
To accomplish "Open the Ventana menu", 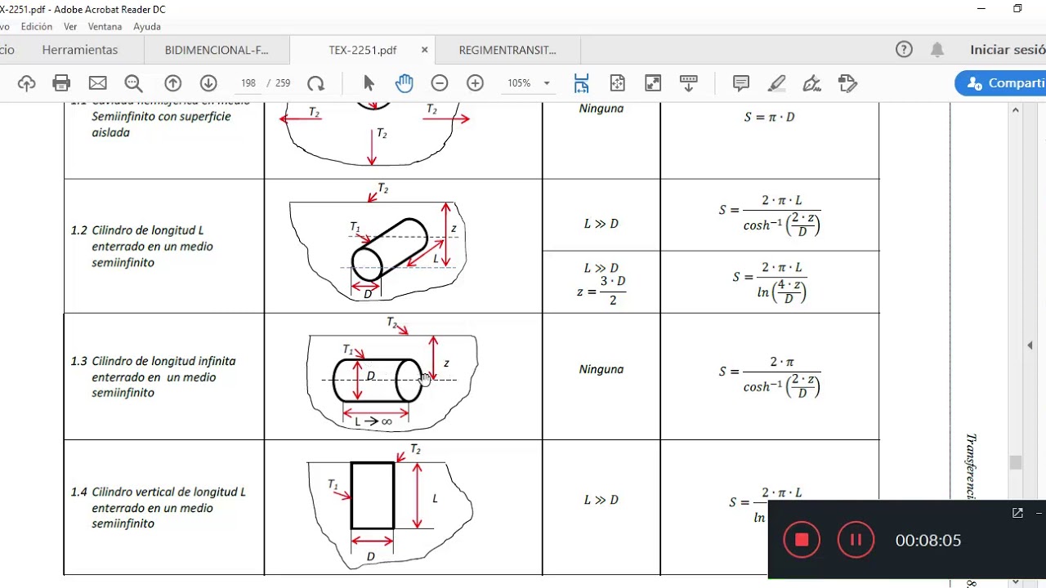I will tap(105, 27).
